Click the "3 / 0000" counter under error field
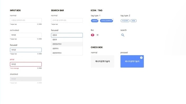The height and width of the screenshot is (104, 186). (40, 68)
